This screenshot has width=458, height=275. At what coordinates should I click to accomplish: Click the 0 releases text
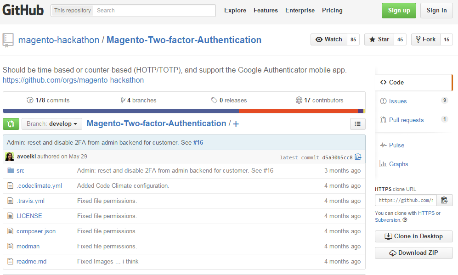pos(233,100)
